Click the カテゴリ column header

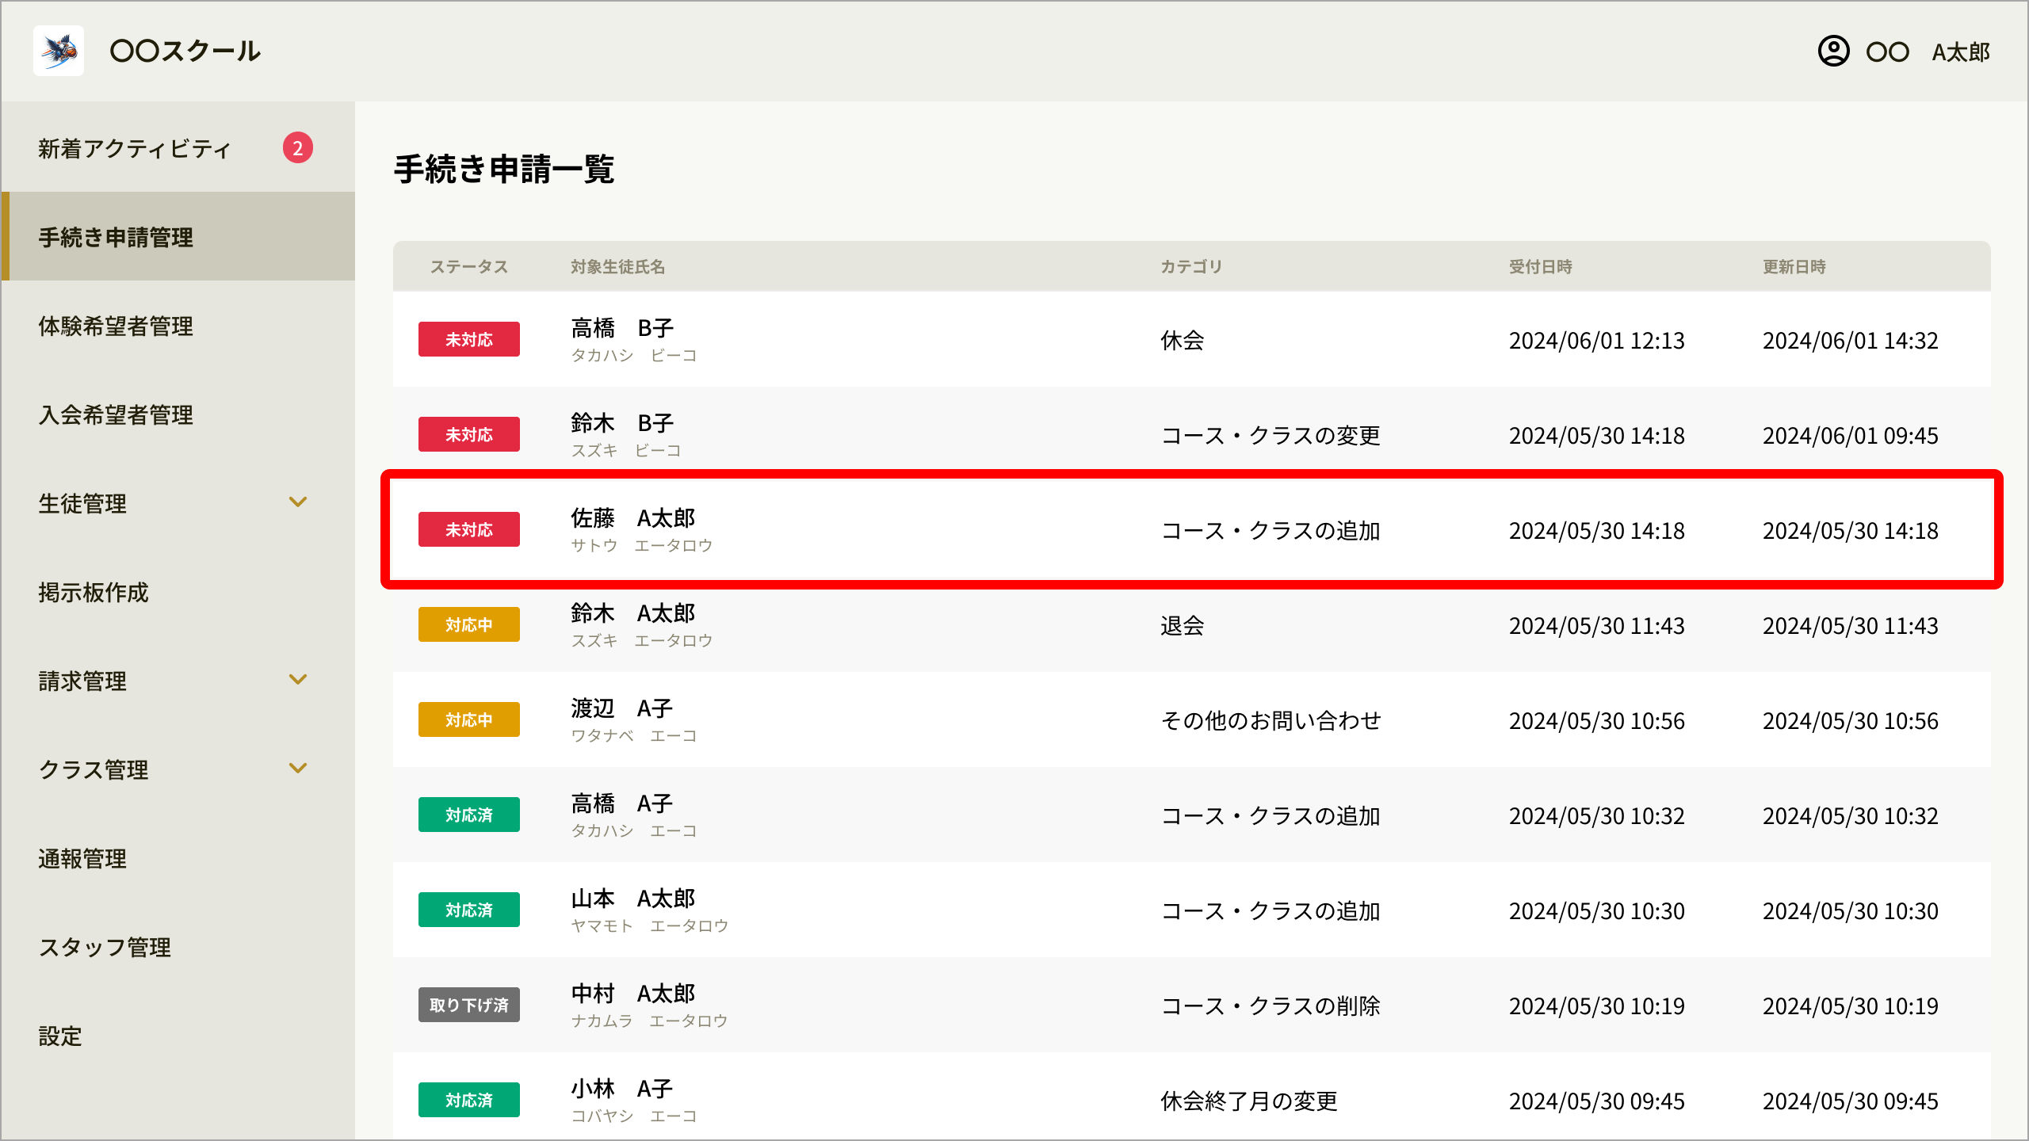[1191, 267]
